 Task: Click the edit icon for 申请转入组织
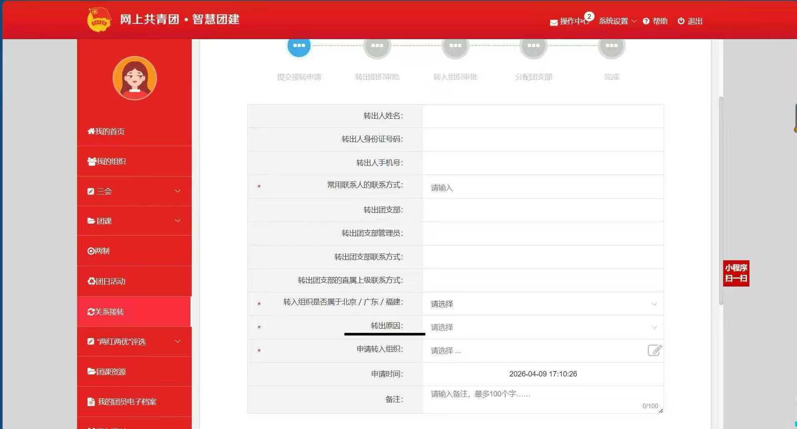(x=654, y=350)
